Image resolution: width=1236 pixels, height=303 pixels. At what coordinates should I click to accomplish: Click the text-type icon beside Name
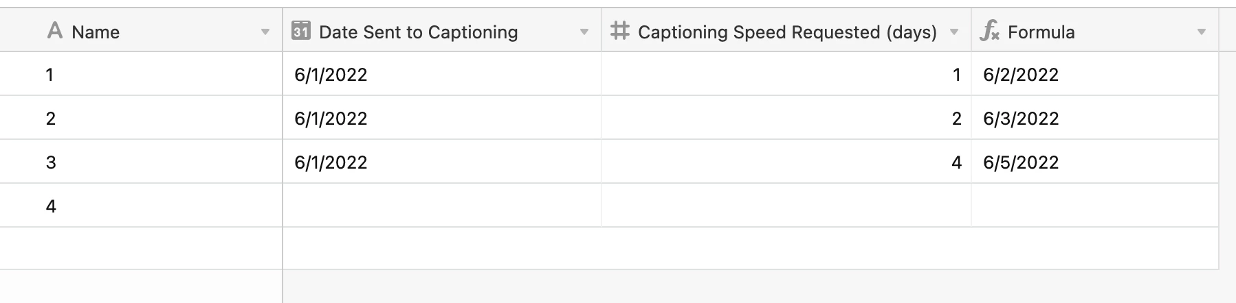[55, 31]
